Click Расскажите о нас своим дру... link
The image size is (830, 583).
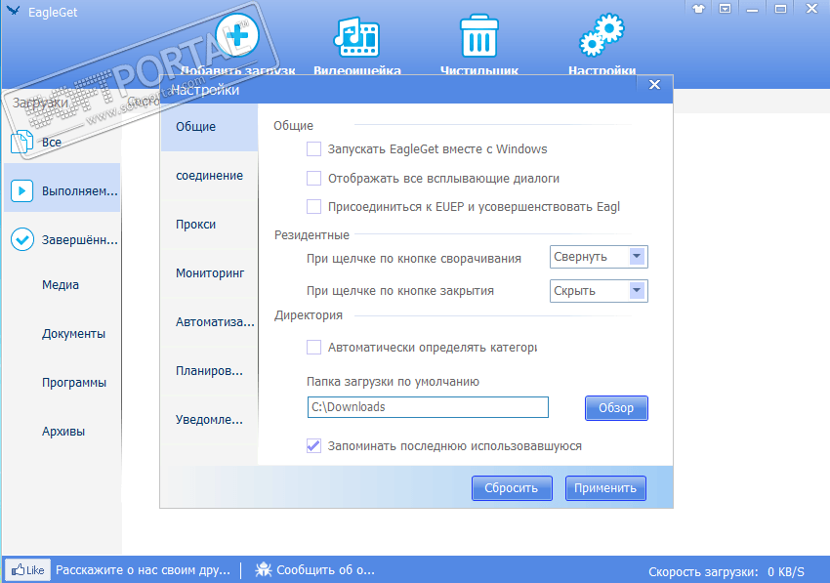pos(143,569)
